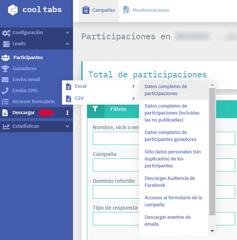Switch to the Campañas tab
The width and height of the screenshot is (237, 240).
99,10
